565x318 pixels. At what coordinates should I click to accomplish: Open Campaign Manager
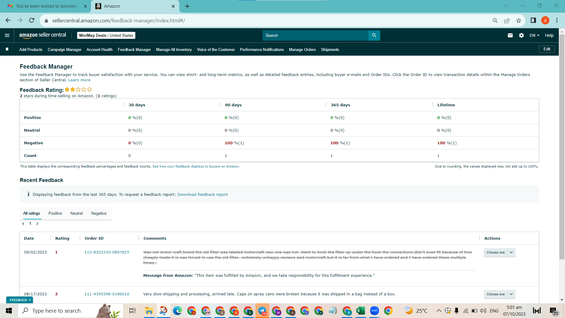pyautogui.click(x=64, y=49)
